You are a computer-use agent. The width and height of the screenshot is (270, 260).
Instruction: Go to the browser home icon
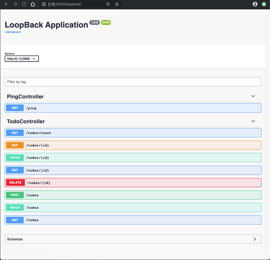[33, 4]
